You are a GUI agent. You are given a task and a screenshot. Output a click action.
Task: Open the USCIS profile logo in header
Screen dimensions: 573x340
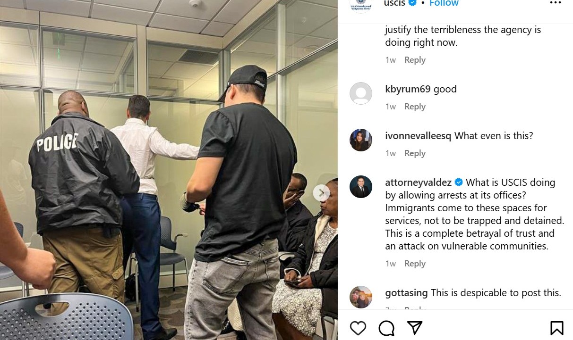361,4
